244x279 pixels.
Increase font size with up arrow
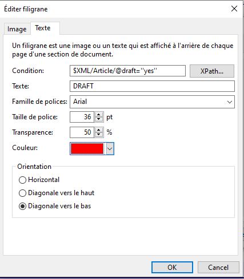pos(99,115)
